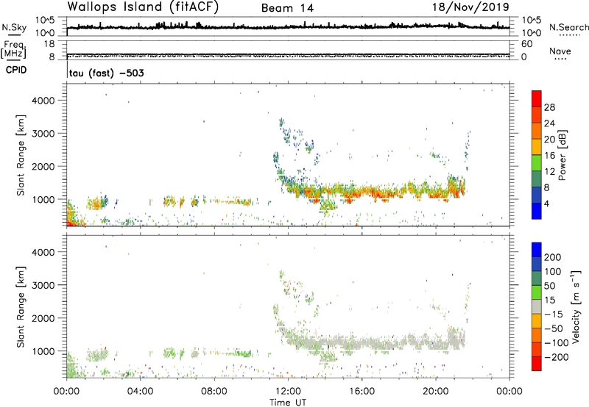Click the "24" power colorbar label
589x407 pixels.
(549, 123)
